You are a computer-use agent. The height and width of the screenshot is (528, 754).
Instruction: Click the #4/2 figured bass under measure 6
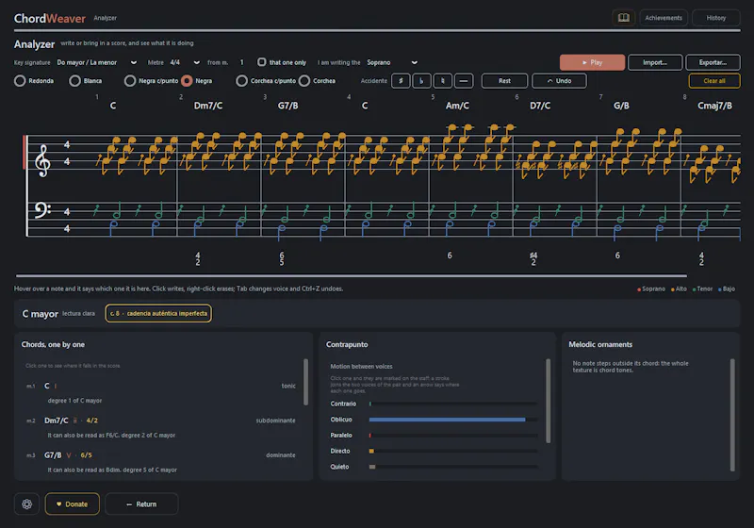[x=533, y=258]
